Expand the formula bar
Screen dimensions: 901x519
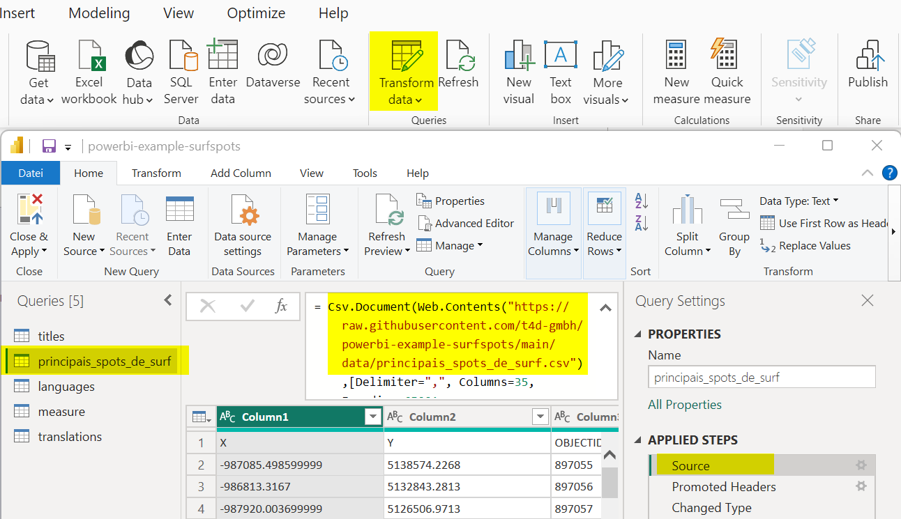[605, 308]
